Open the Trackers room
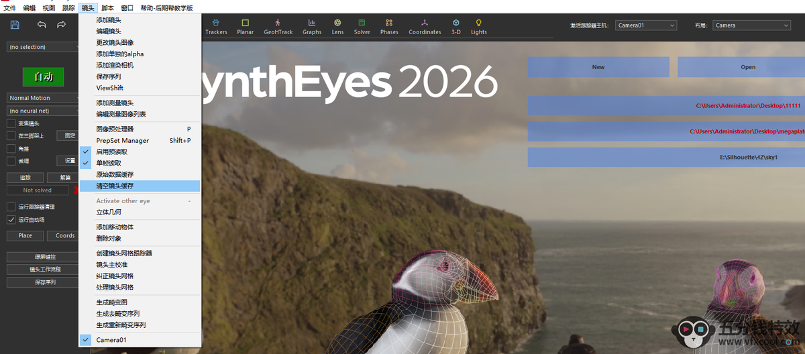 216,27
